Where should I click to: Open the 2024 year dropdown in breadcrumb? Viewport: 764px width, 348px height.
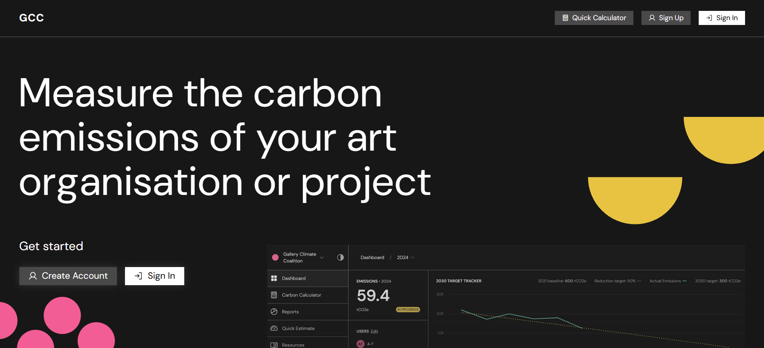tap(406, 257)
